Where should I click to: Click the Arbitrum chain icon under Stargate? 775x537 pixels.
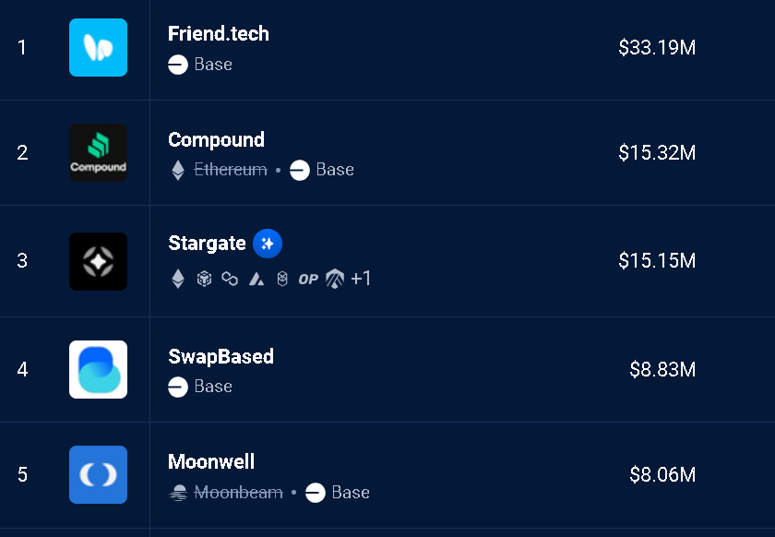coord(335,279)
